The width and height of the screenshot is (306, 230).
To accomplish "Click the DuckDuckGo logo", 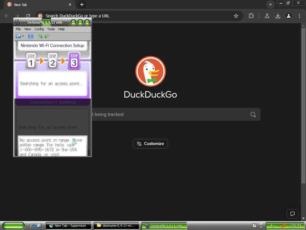I will click(151, 71).
